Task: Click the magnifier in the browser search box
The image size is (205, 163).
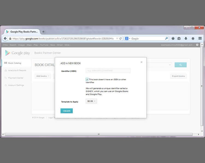Action: click(x=166, y=39)
